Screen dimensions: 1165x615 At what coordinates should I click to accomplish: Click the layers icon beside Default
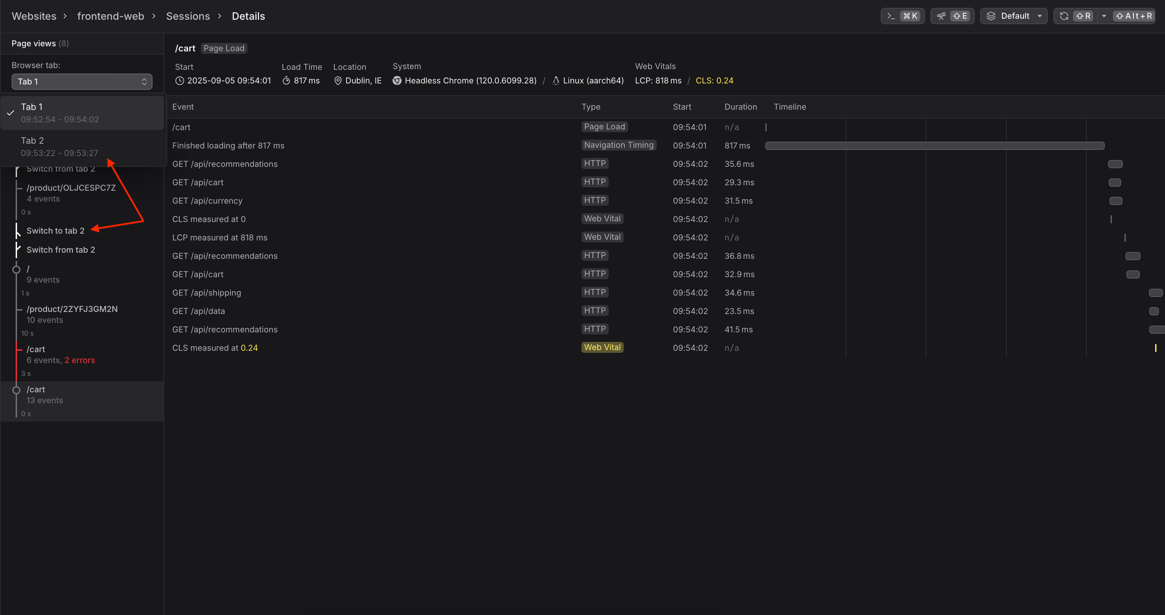tap(991, 16)
